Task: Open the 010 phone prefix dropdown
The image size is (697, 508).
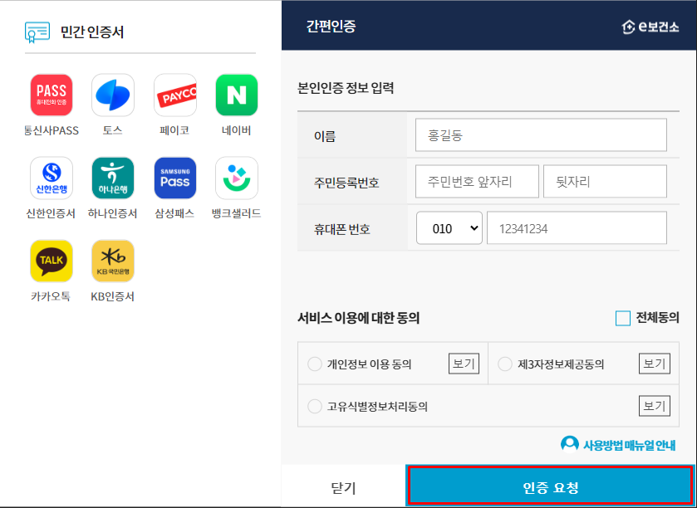Action: [x=449, y=228]
